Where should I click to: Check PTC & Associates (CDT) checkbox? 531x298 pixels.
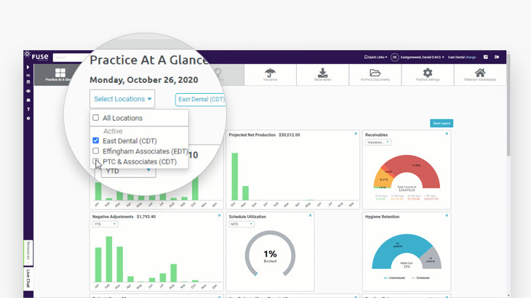click(x=96, y=161)
